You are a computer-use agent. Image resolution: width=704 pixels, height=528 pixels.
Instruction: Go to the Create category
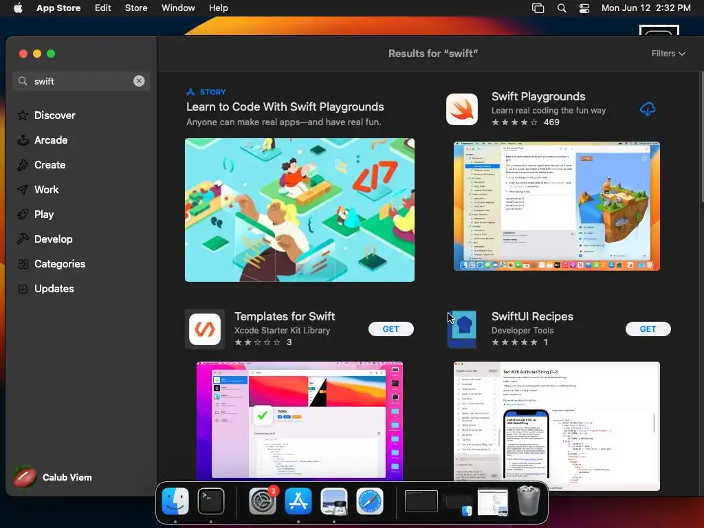pyautogui.click(x=41, y=165)
